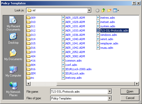Image resolution: width=142 pixels, height=104 pixels.
Task: Select My Computer shortcut
Action: tap(13, 71)
